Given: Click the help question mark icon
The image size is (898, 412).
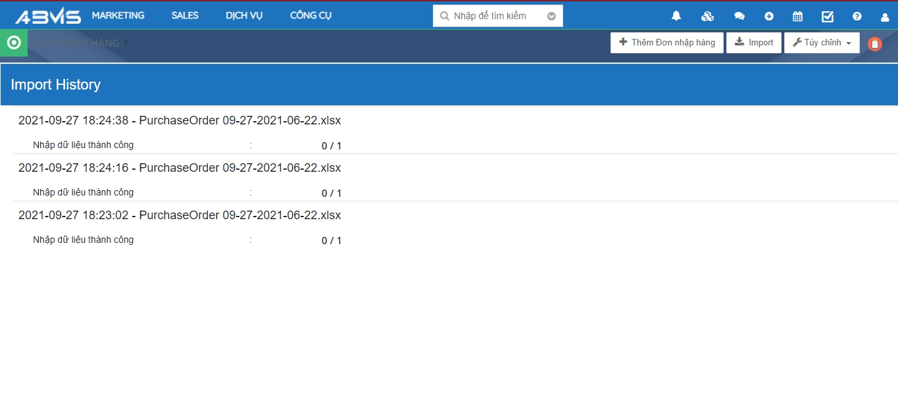Looking at the screenshot, I should [x=857, y=16].
